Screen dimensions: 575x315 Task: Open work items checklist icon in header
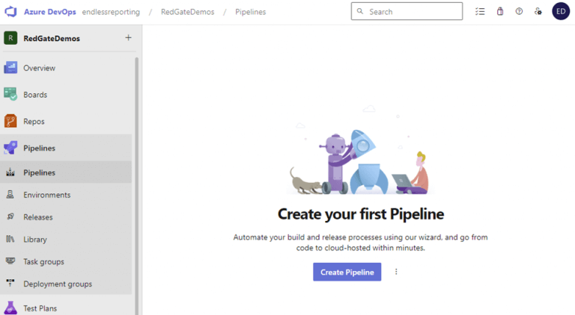[481, 12]
